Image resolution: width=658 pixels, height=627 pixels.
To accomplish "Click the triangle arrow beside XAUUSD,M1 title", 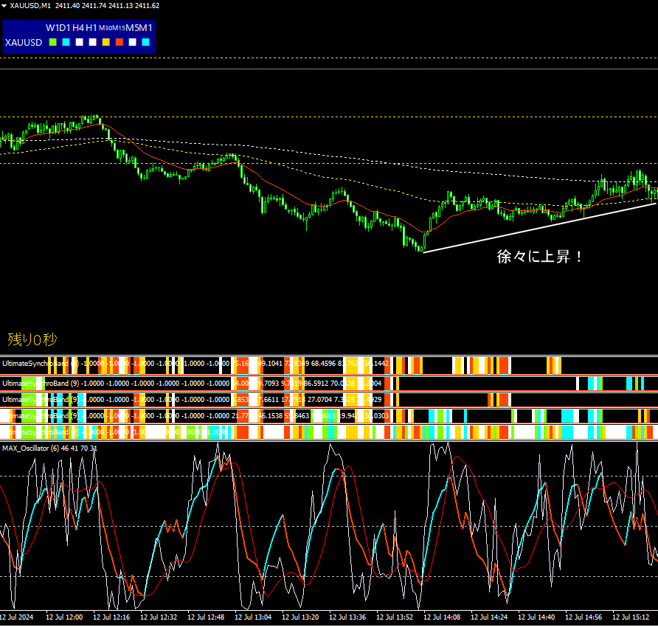I will (x=4, y=6).
